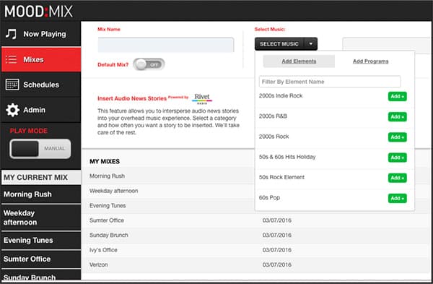Click 2000s Indie Rock element name
The width and height of the screenshot is (433, 284).
tap(281, 95)
